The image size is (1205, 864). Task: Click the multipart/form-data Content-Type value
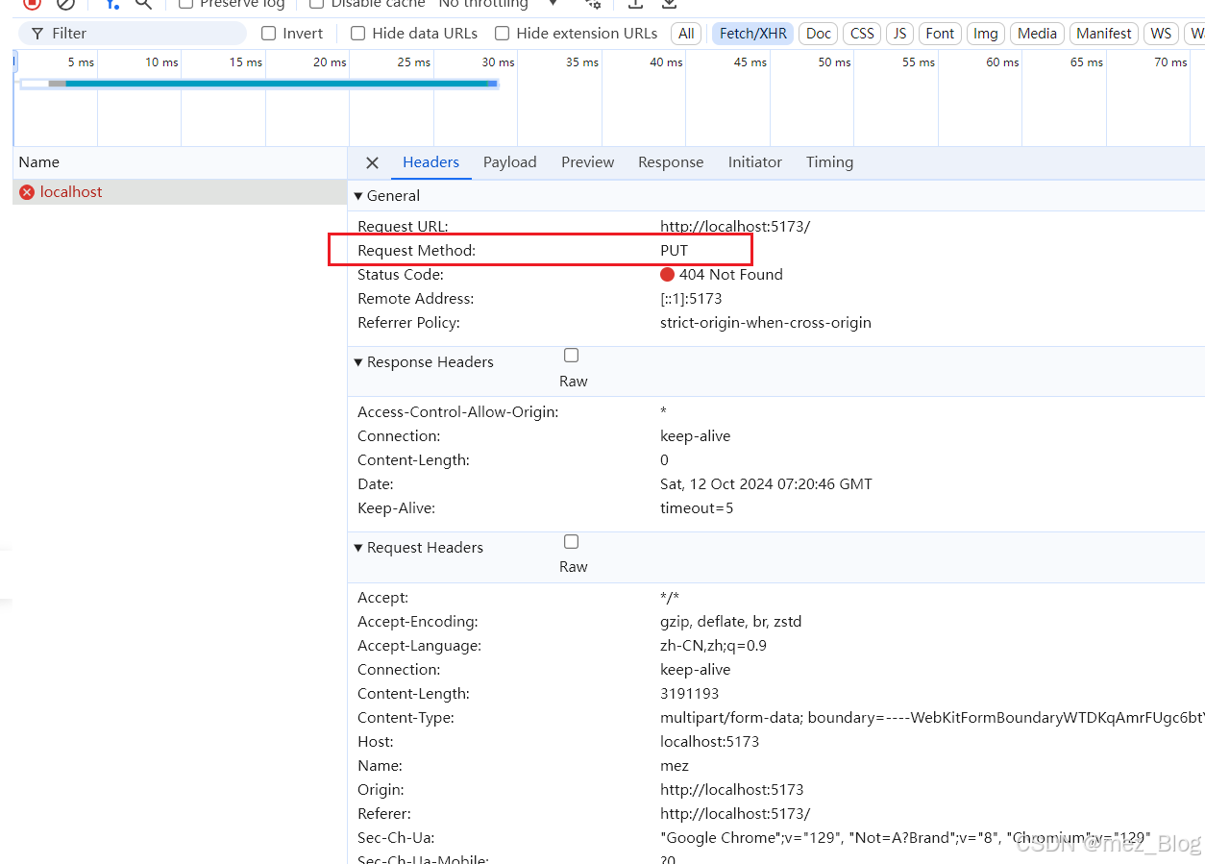932,718
